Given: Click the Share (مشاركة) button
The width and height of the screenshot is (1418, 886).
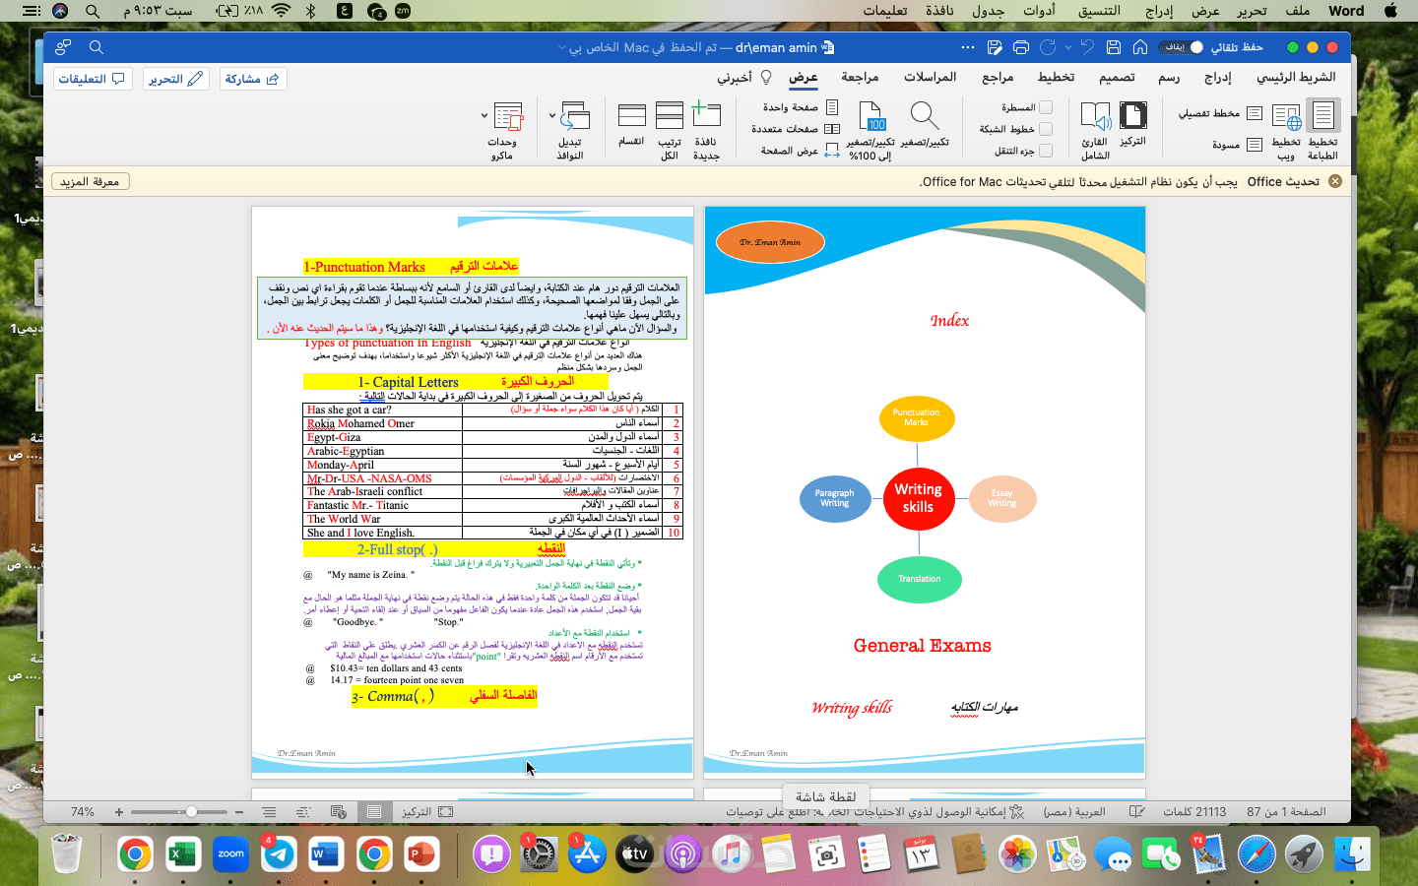Looking at the screenshot, I should (252, 79).
